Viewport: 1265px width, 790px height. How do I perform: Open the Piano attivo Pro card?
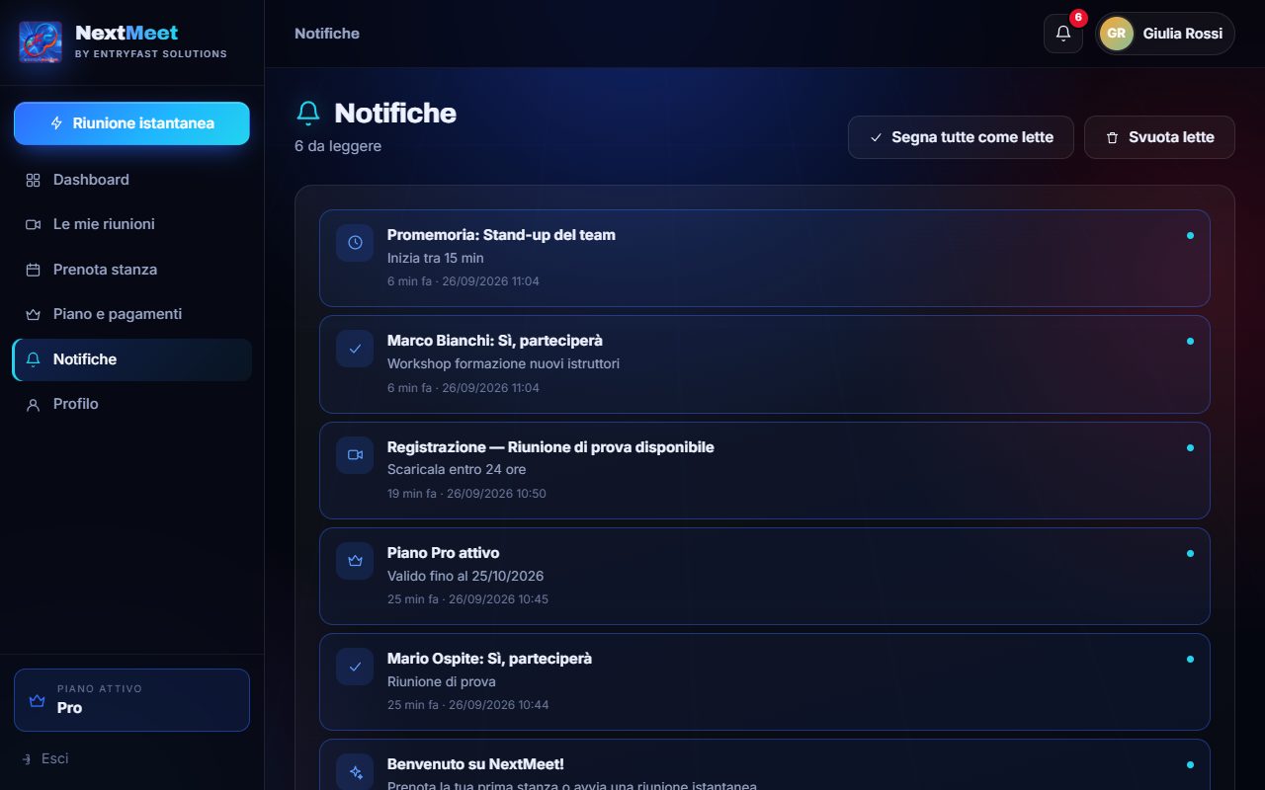click(131, 700)
